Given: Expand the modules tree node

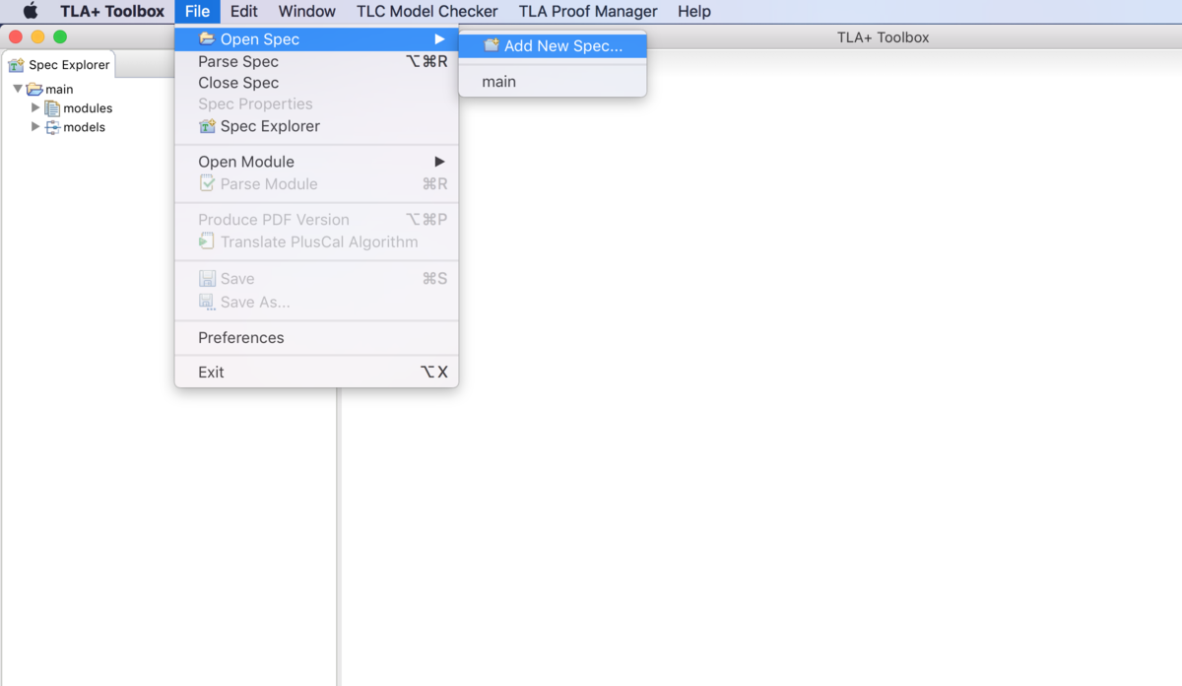Looking at the screenshot, I should pos(36,107).
